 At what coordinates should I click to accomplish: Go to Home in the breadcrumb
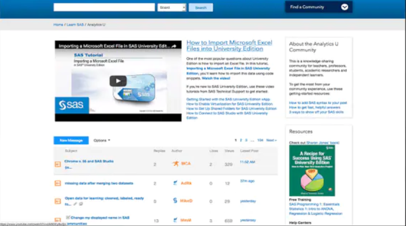click(58, 25)
